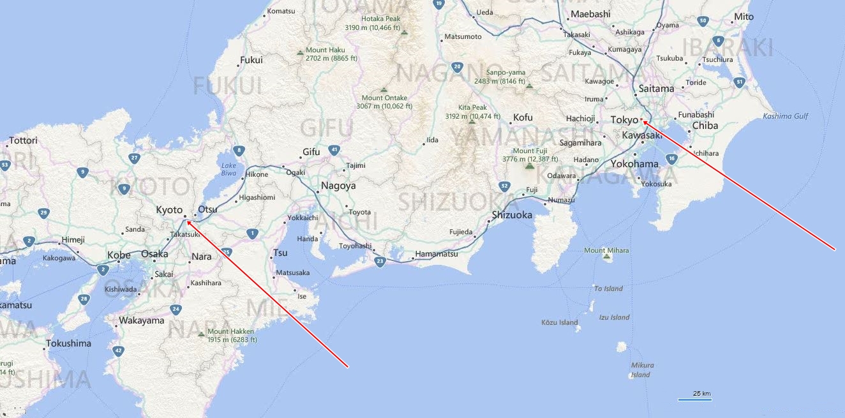
Task: Click the route 51 shield in Ibaraki
Action: point(740,82)
